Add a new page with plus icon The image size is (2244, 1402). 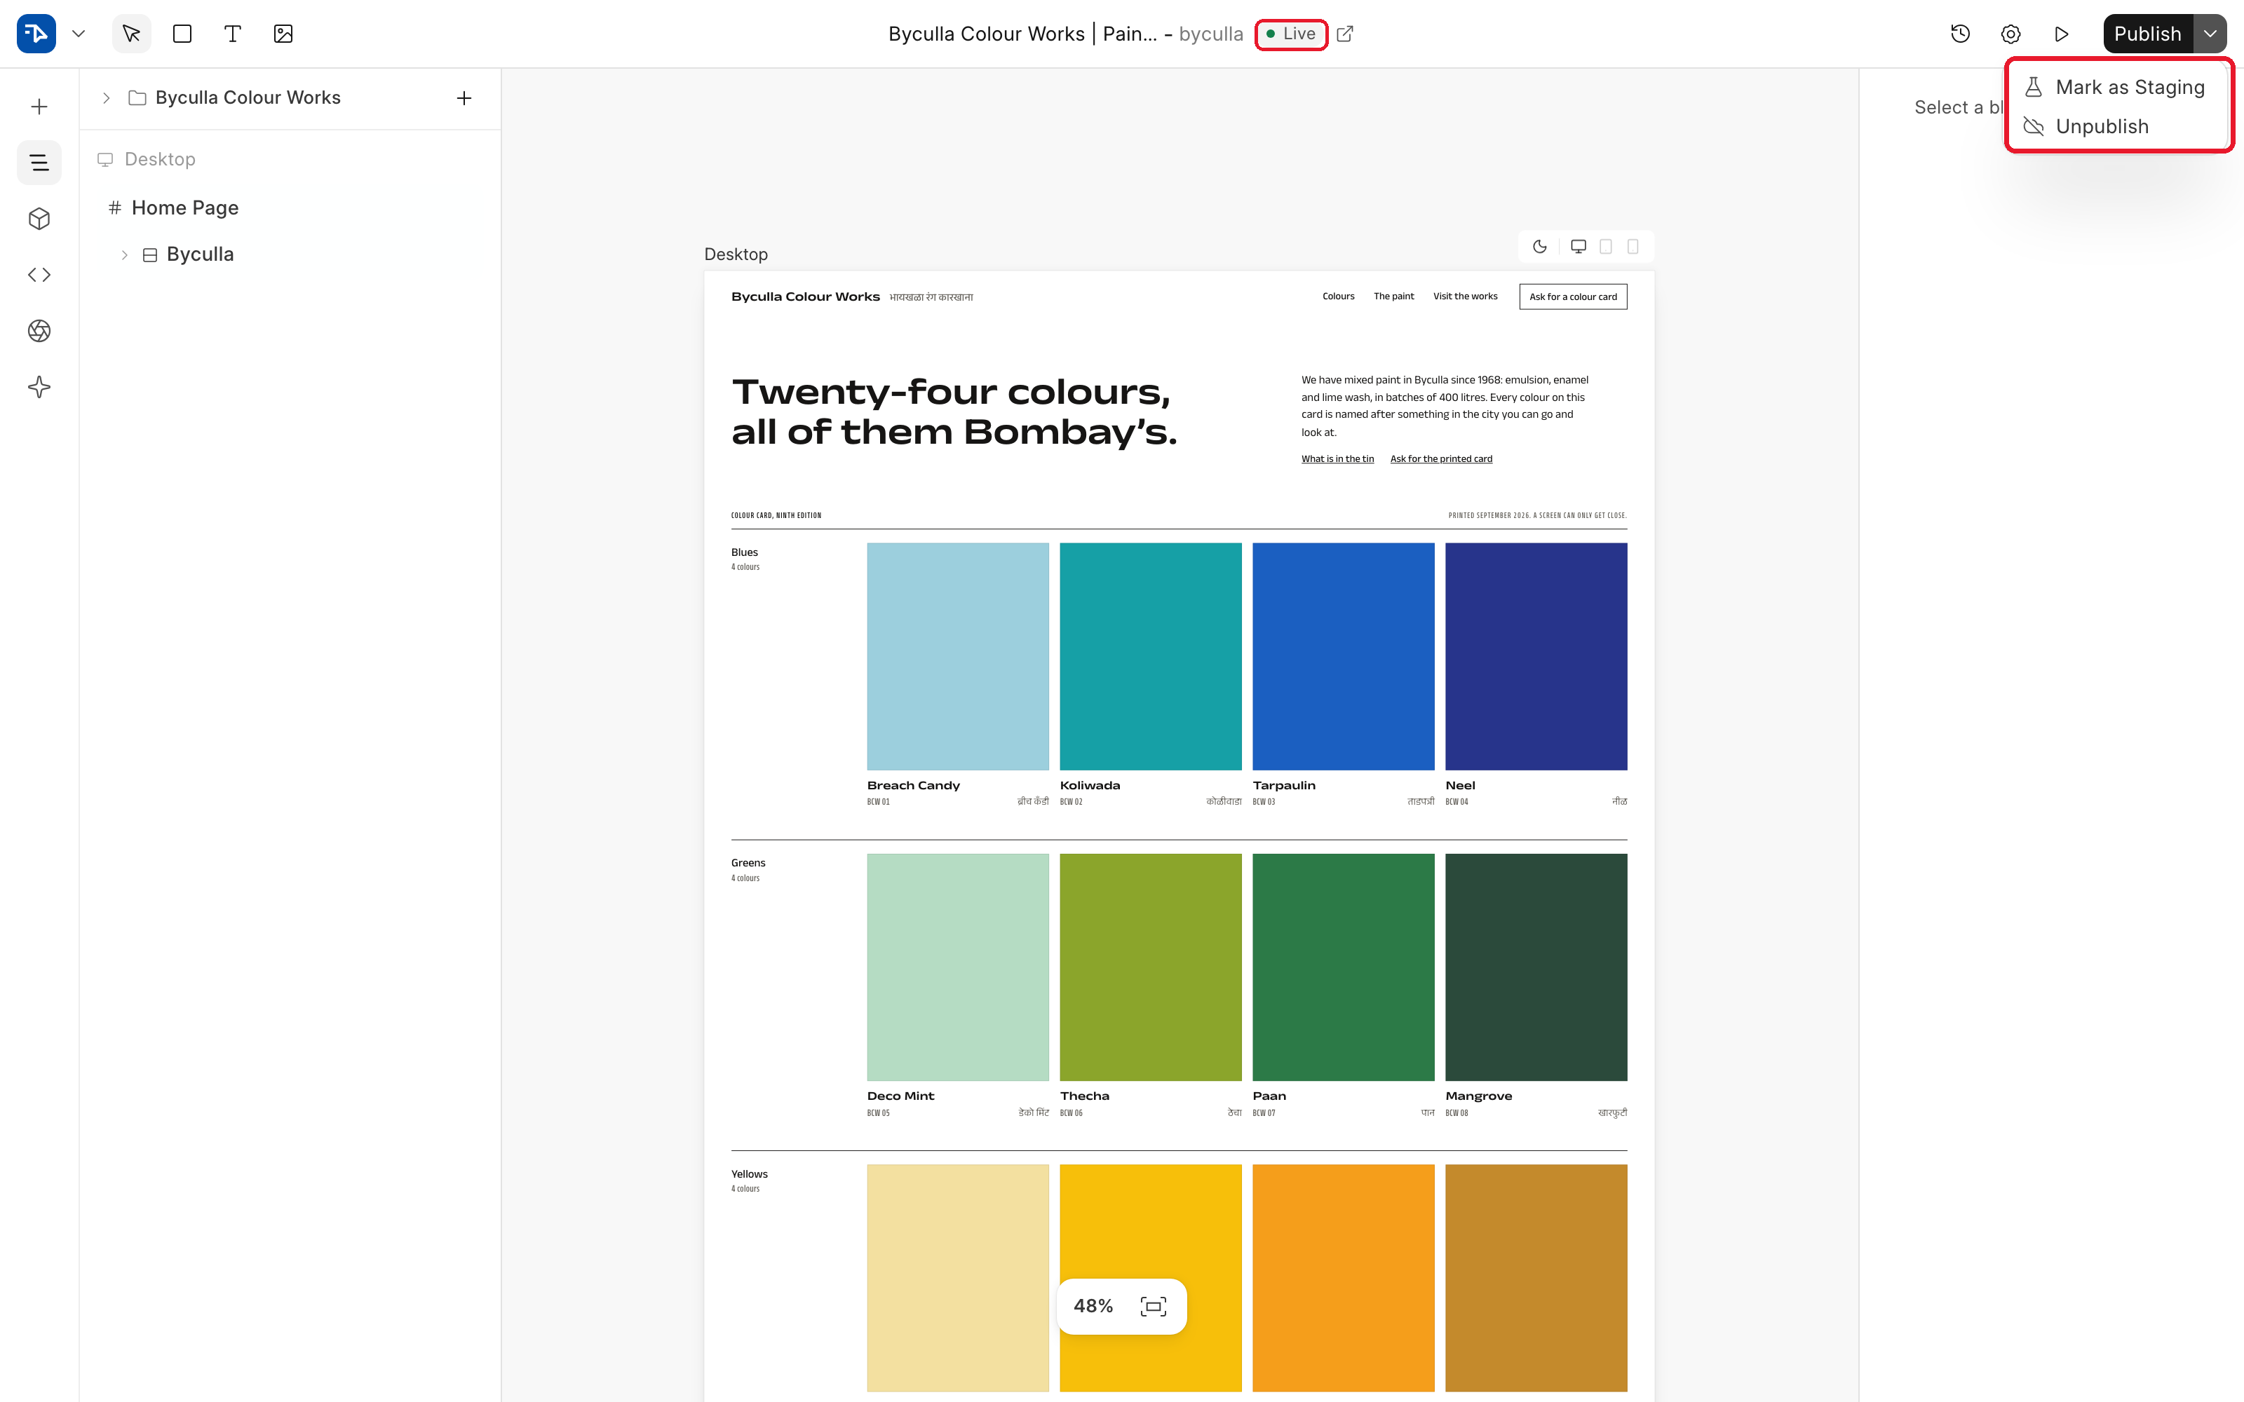(x=464, y=98)
